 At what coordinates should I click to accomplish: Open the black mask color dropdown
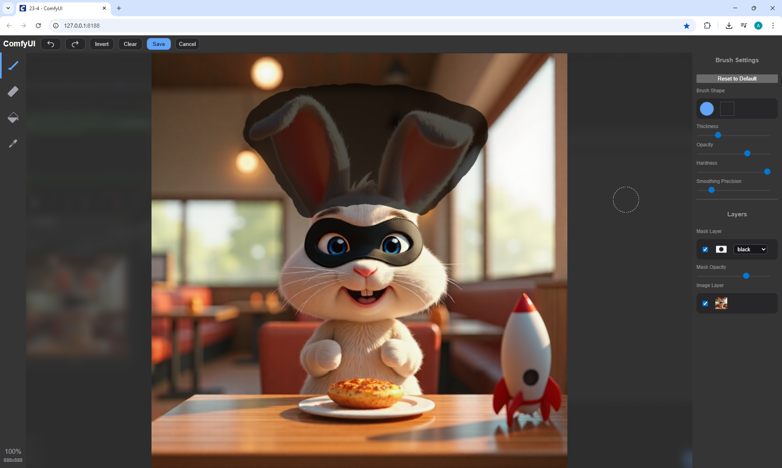click(x=750, y=249)
